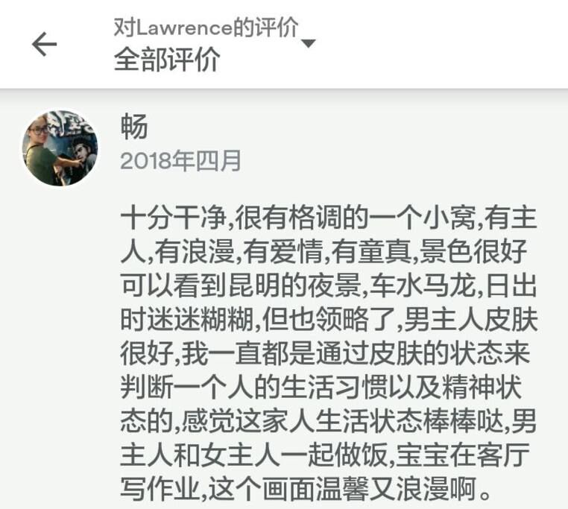568x509 pixels.
Task: Go back using the left arrow icon
Action: point(44,44)
